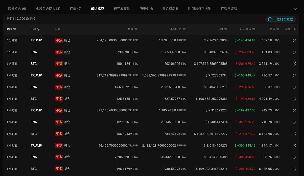This screenshot has height=176, width=304.
Task: Click the 平多 tag in first TRUMP row
Action: tap(59, 40)
